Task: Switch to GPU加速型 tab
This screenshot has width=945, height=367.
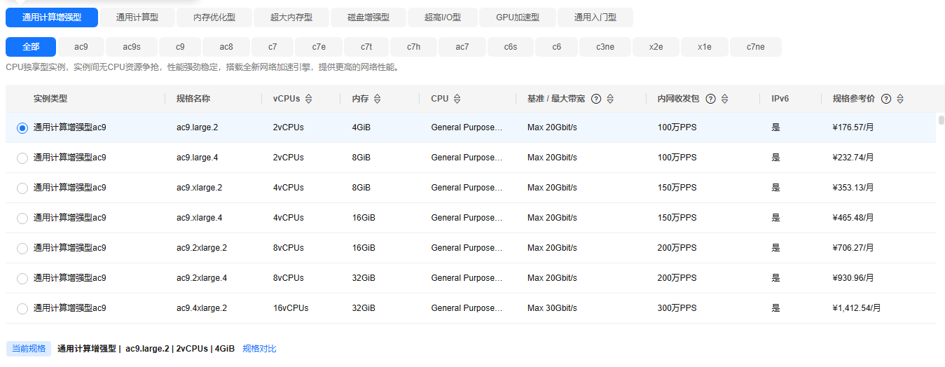Action: click(517, 18)
